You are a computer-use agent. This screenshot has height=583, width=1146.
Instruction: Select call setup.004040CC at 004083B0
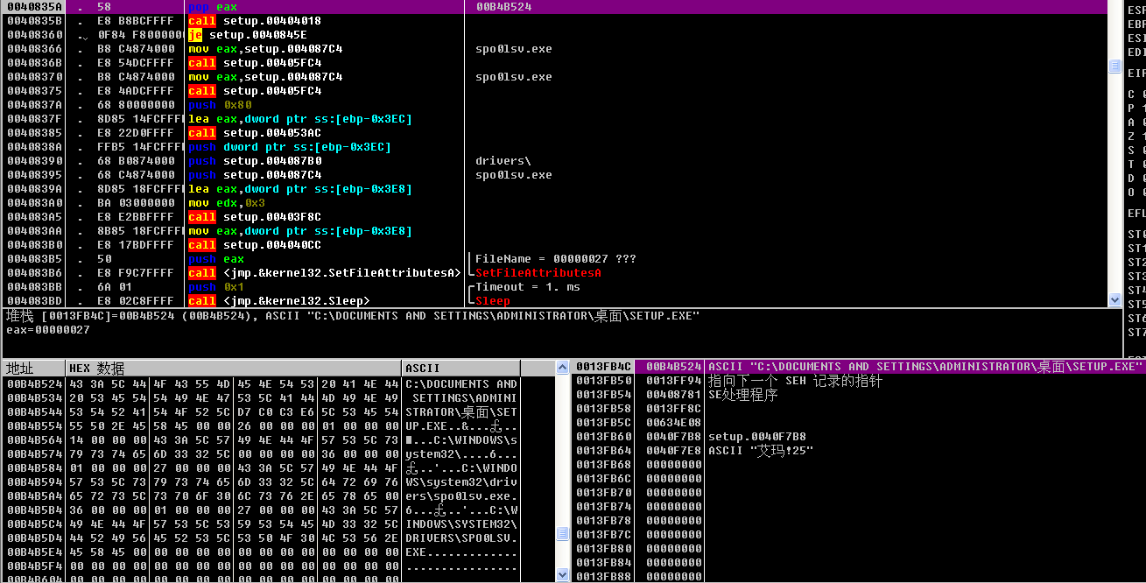point(553,245)
